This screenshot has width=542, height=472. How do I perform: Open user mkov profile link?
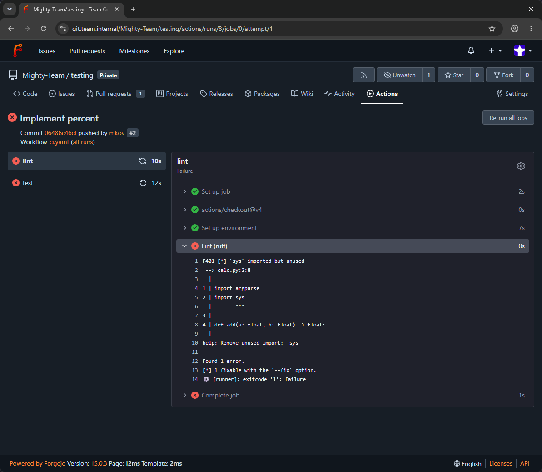click(x=117, y=133)
